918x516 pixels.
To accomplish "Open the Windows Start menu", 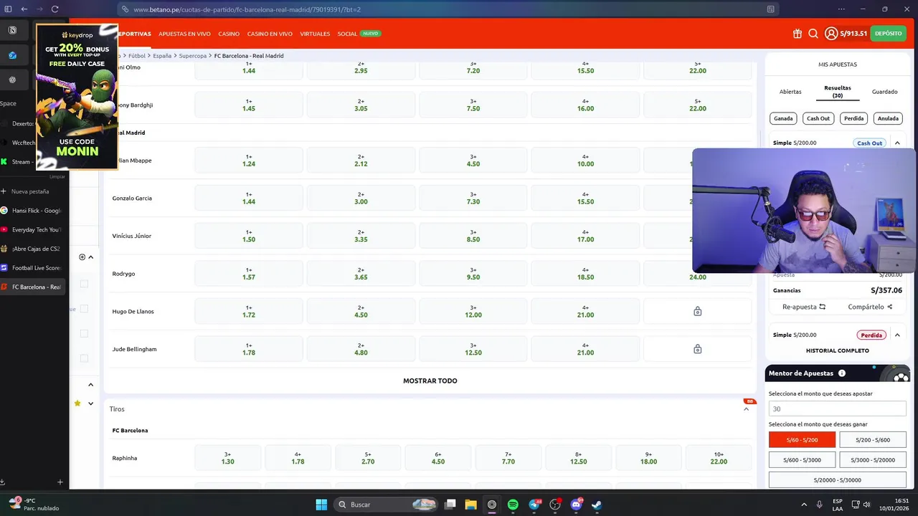I will pos(321,505).
